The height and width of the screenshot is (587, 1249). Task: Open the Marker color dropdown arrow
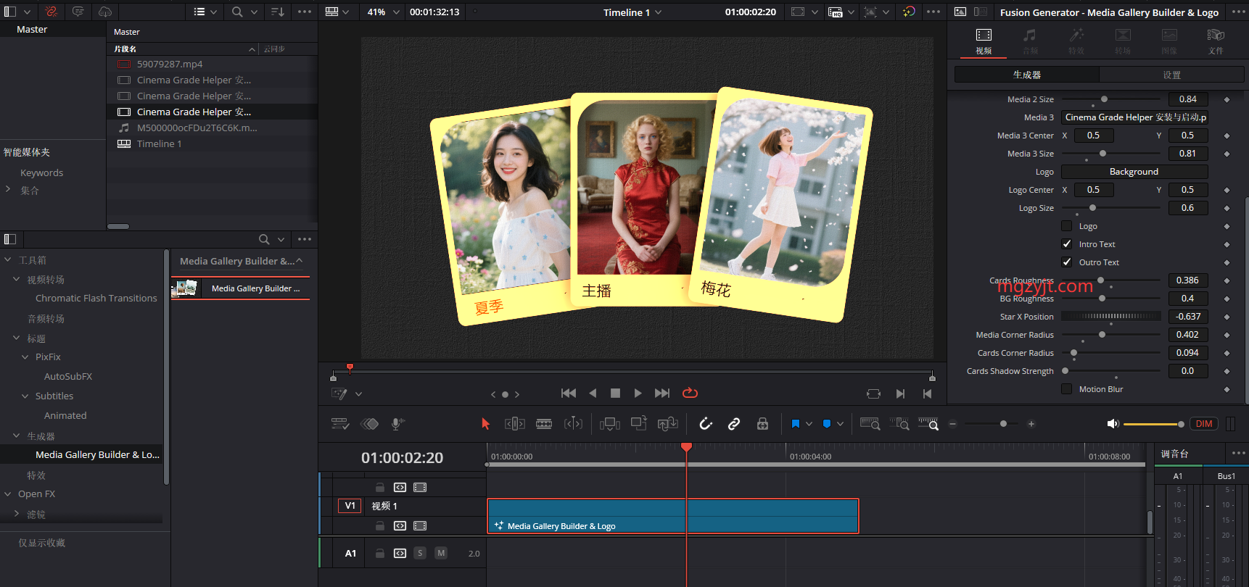coord(840,424)
